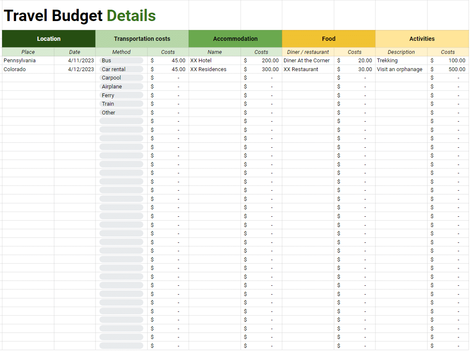Open the Airplane method dropdown
The height and width of the screenshot is (351, 470).
[x=121, y=86]
